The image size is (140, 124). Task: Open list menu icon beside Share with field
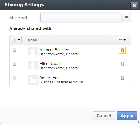126,18
